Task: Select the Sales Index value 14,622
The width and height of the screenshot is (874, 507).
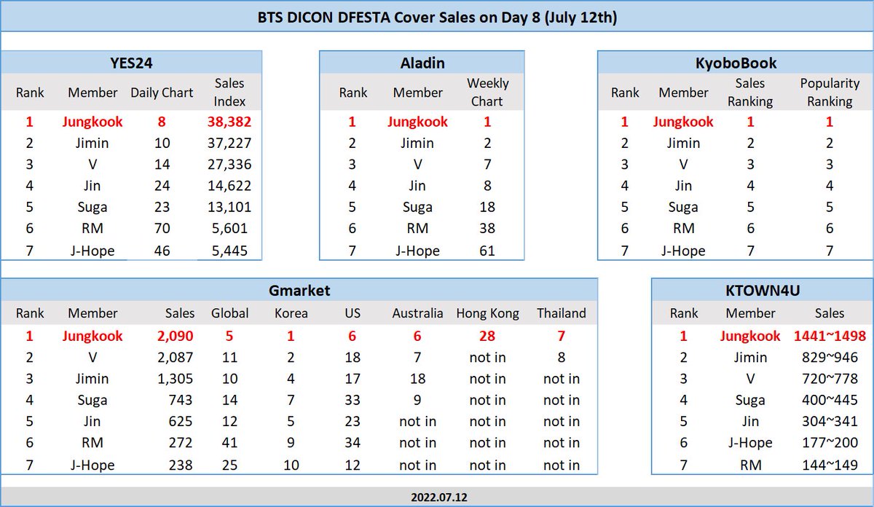Action: 229,186
